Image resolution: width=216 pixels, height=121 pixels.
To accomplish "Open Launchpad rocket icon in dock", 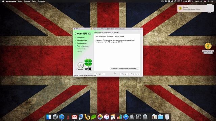I will pyautogui.click(x=55, y=117).
